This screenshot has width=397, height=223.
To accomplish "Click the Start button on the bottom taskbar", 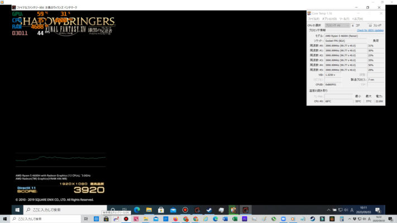I will coord(5,219).
